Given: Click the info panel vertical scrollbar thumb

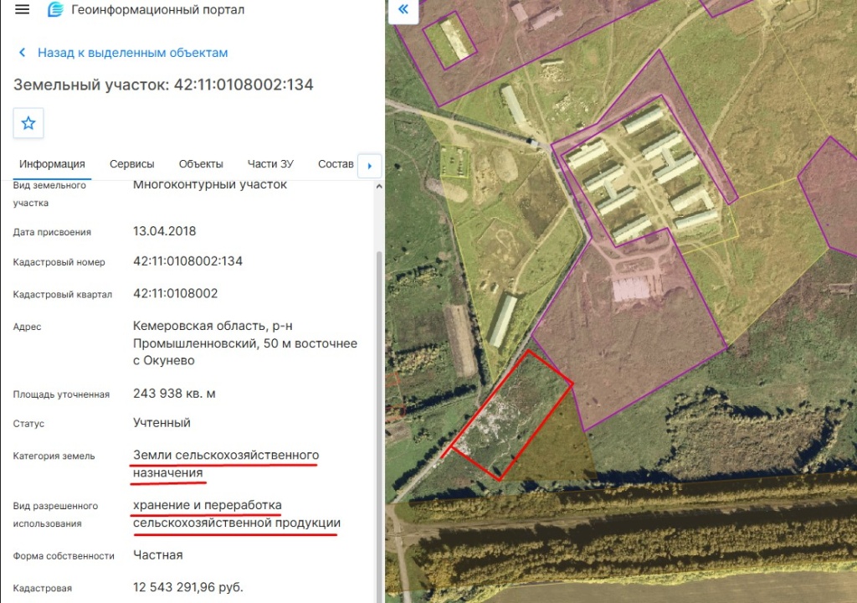Looking at the screenshot, I should (x=379, y=427).
